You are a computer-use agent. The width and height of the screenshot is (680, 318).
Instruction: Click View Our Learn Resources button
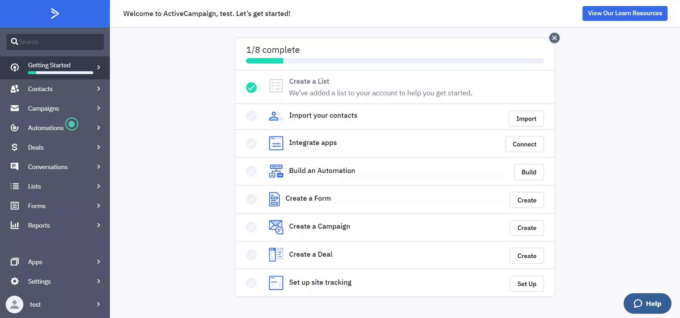pos(625,13)
